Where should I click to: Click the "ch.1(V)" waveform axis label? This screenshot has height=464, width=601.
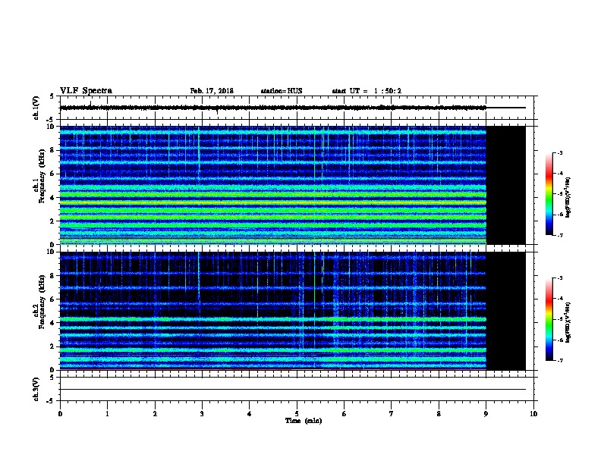36,108
